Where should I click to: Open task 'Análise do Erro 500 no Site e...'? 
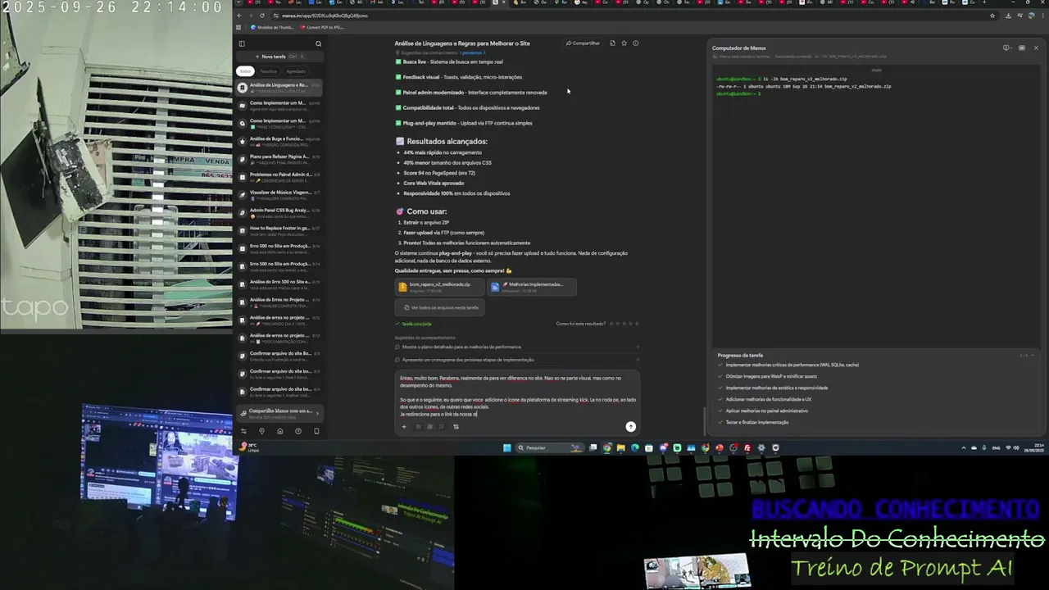279,284
